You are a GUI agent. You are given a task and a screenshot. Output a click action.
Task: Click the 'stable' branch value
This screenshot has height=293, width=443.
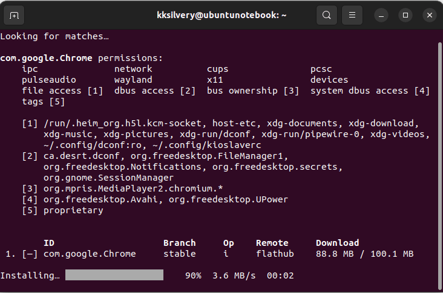click(179, 254)
